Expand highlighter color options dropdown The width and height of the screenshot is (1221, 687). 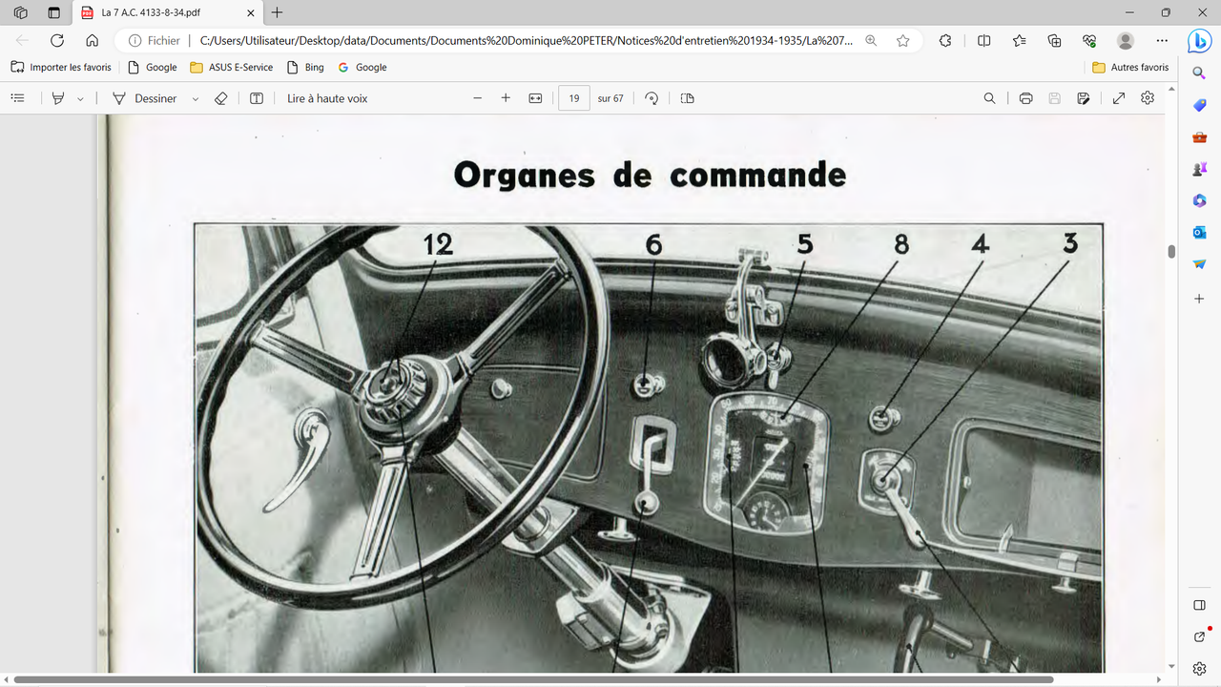click(x=80, y=98)
